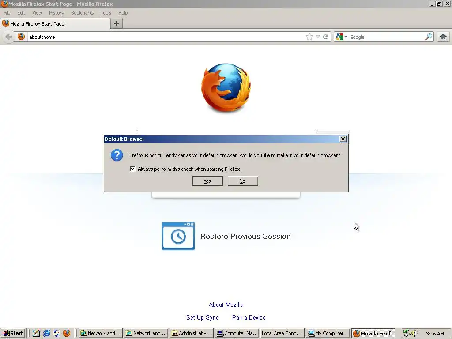Open the Windows Start menu
Viewport: 452px width, 339px height.
[13, 333]
